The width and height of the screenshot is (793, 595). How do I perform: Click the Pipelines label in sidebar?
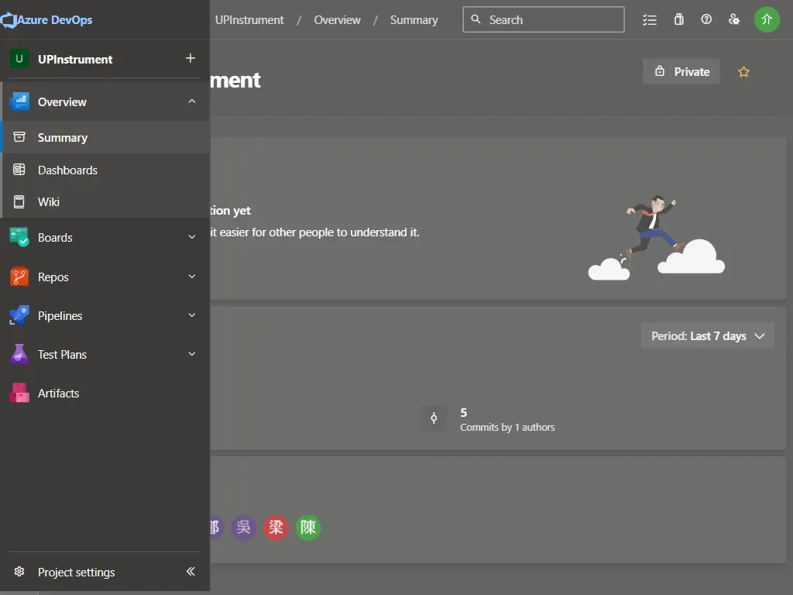(60, 316)
